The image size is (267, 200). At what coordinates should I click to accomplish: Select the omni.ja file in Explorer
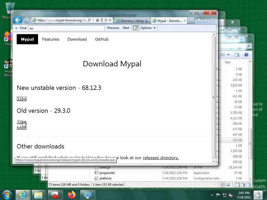[x=105, y=167]
